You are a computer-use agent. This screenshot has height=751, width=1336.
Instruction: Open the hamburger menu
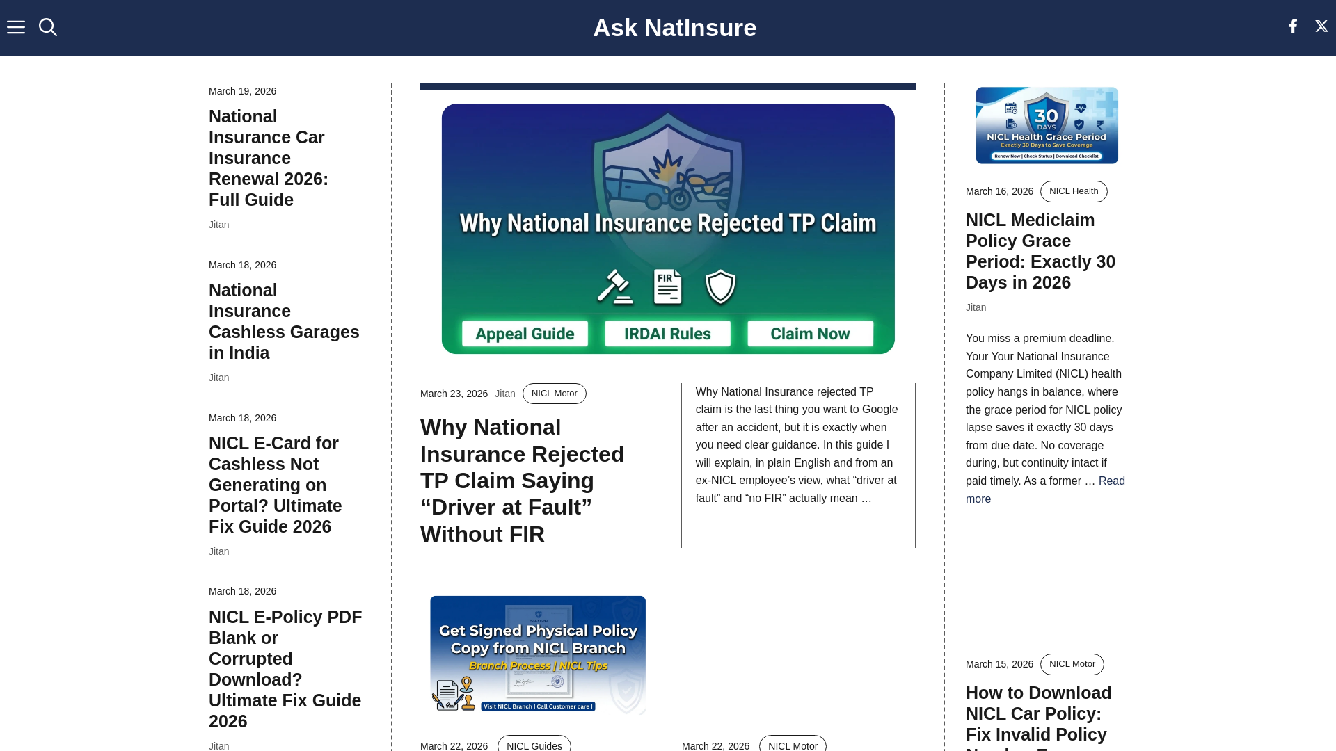pos(16,27)
